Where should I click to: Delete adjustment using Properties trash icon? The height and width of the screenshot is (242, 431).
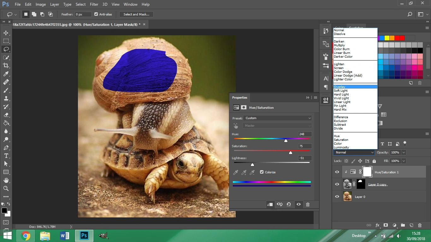pos(308,205)
